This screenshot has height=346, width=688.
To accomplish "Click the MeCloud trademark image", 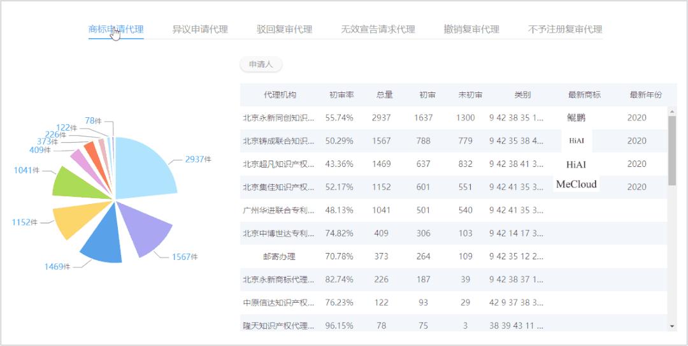I will tap(576, 184).
